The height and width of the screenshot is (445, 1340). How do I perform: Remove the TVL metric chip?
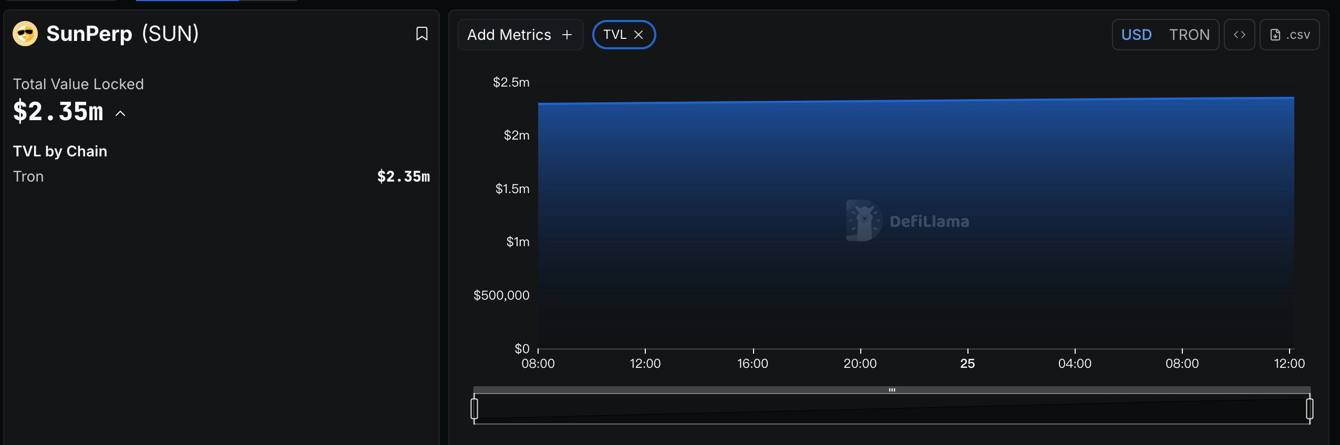[x=638, y=35]
